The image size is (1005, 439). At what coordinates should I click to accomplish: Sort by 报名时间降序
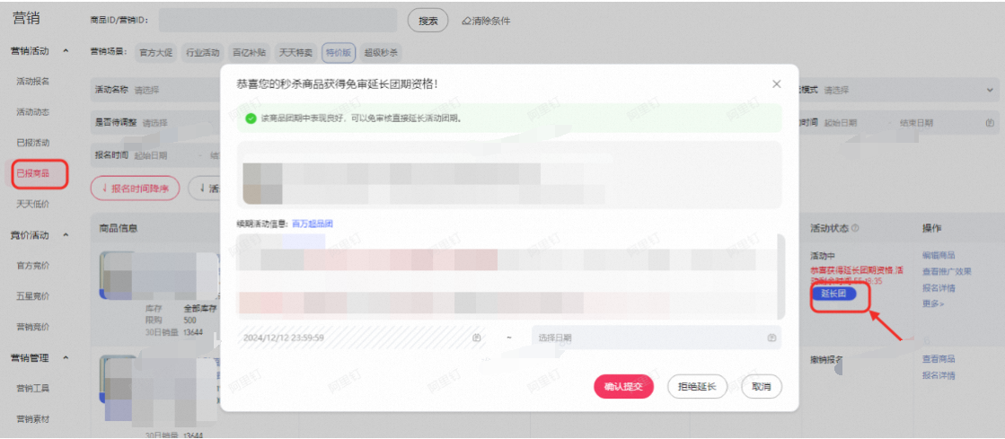coord(136,188)
